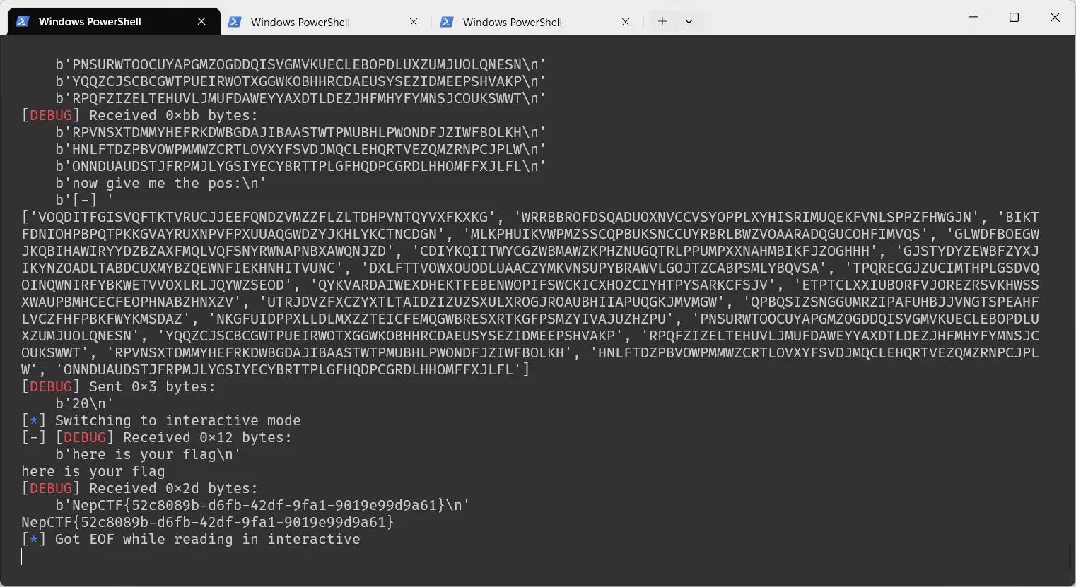Click the PowerShell icon on the middle tab

[235, 22]
